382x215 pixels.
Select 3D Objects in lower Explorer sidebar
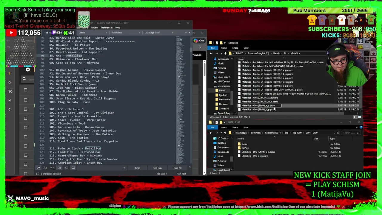(223, 138)
